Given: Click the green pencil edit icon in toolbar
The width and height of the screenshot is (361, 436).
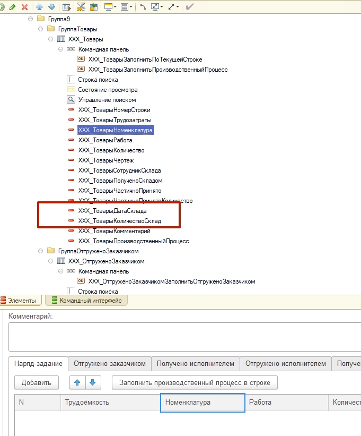Looking at the screenshot, I should point(13,7).
